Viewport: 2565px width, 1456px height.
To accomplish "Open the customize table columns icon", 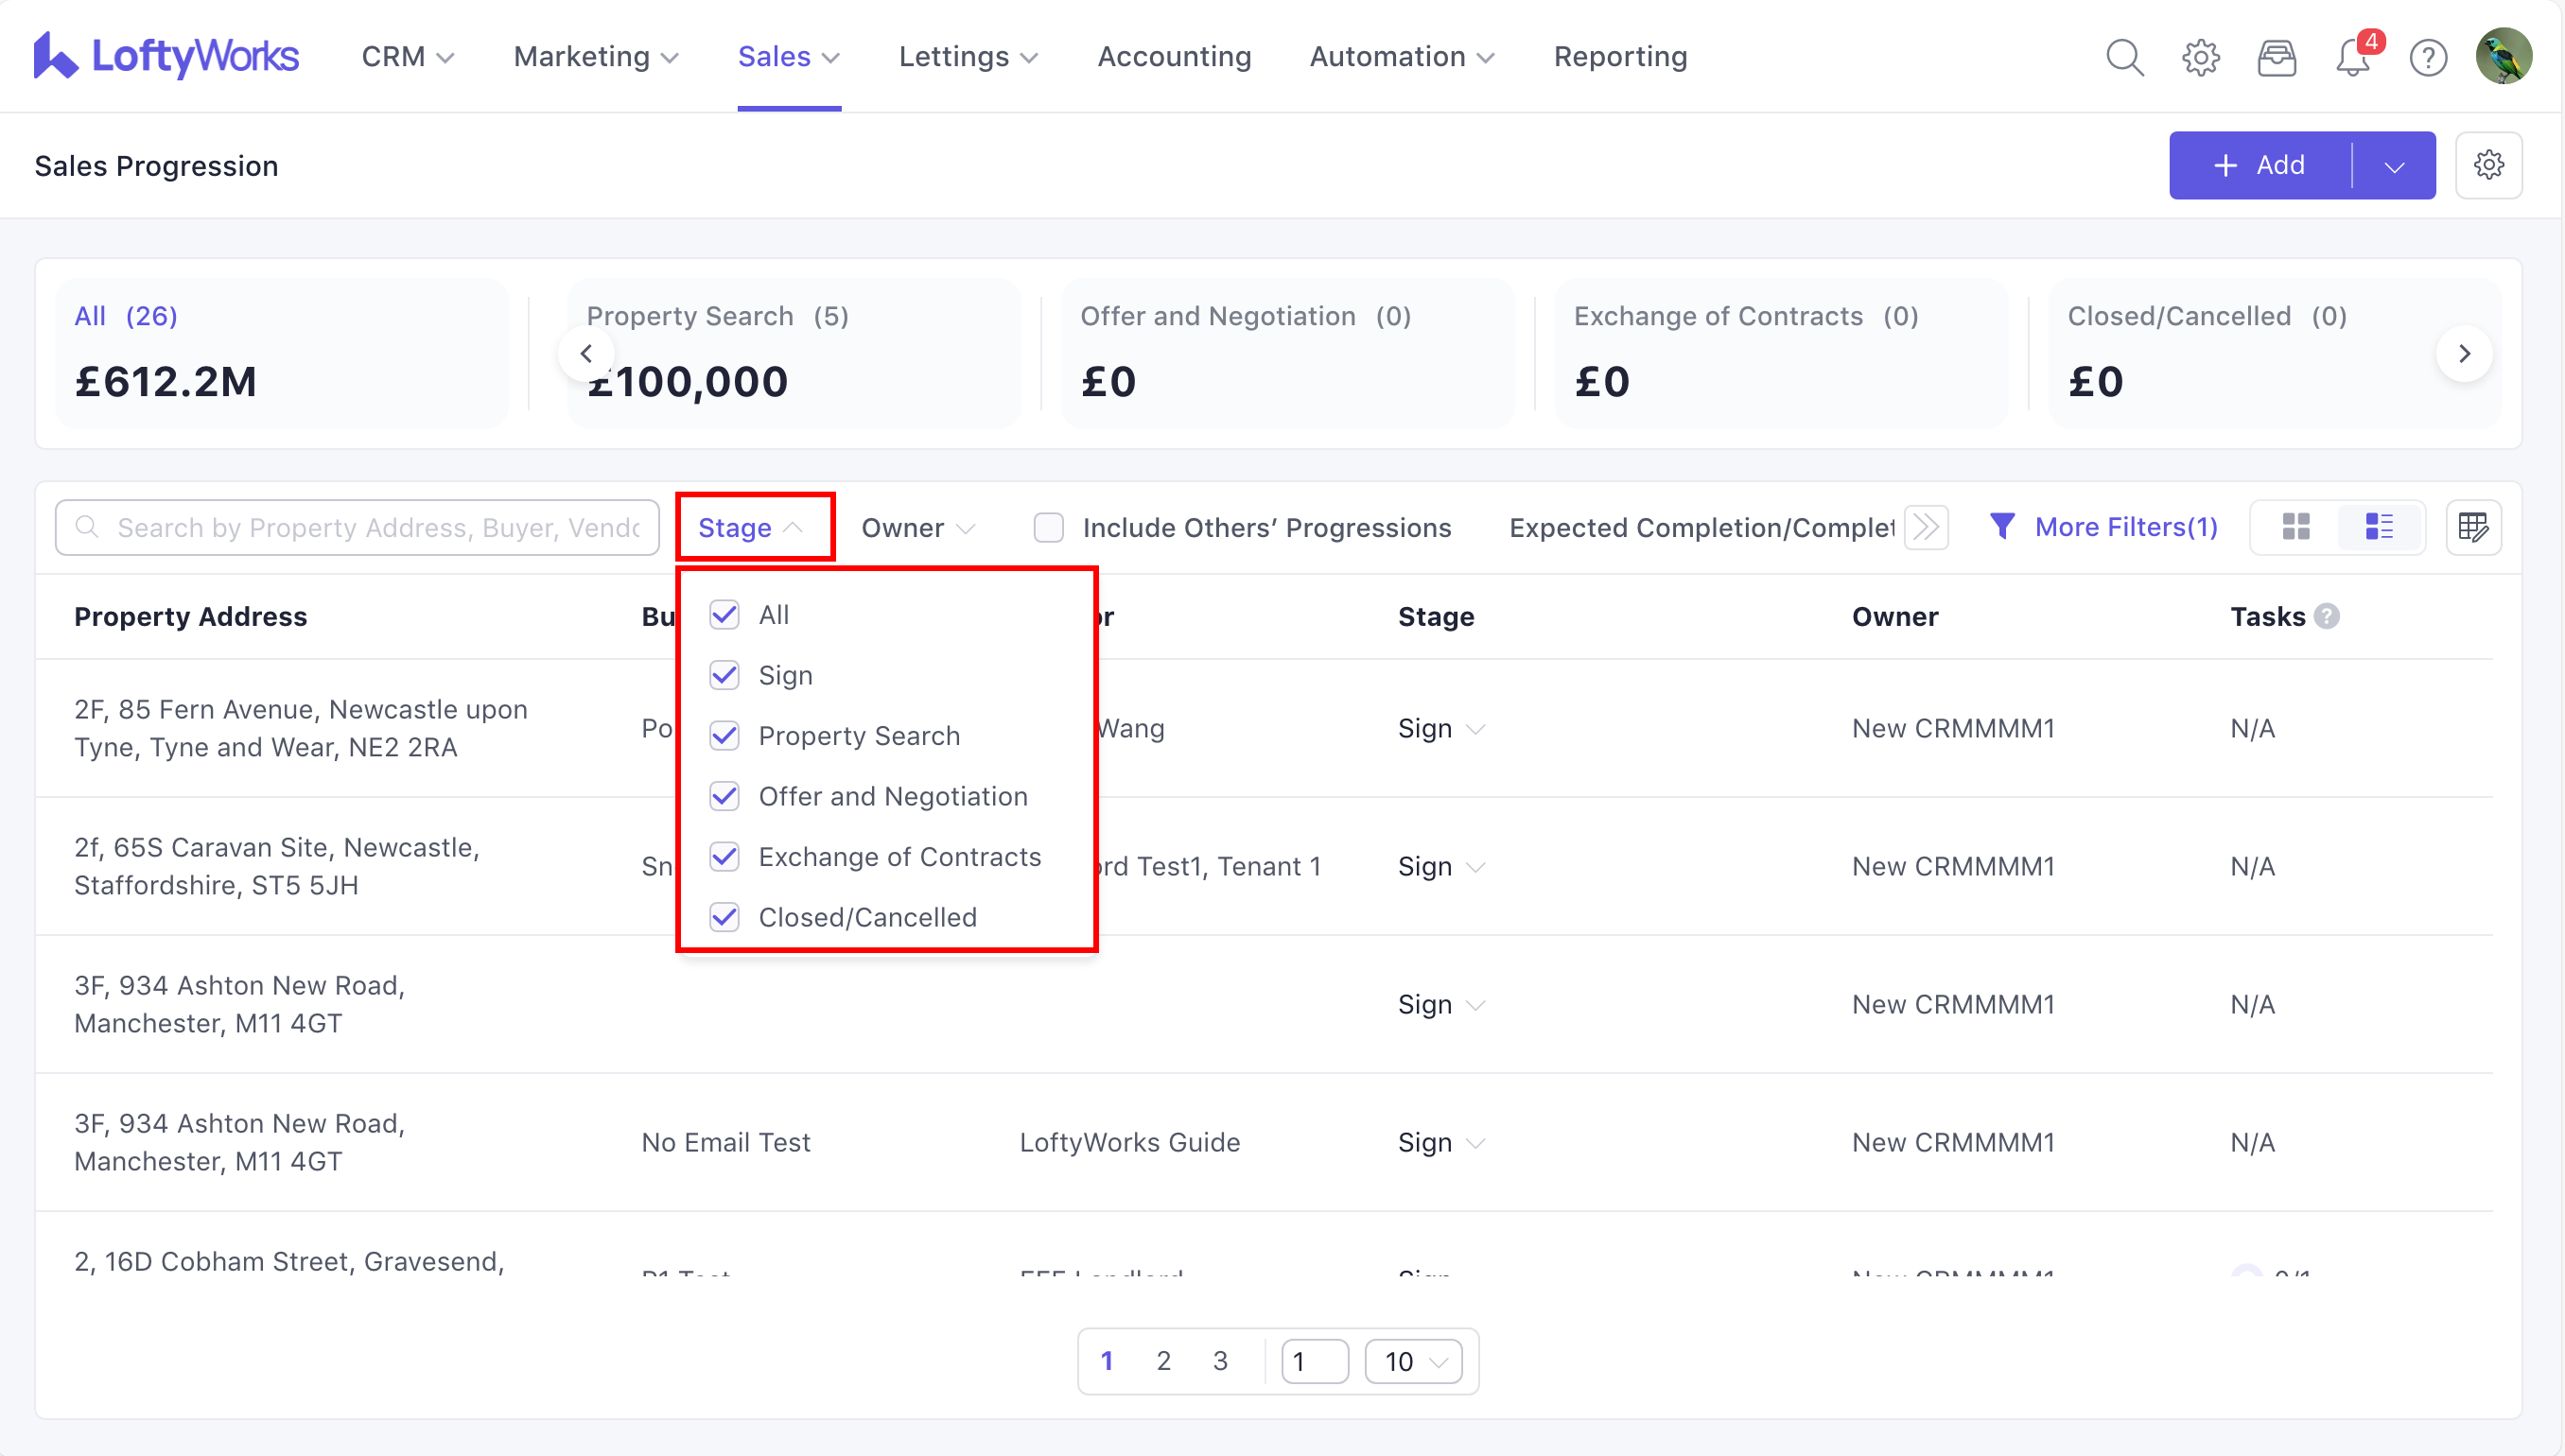I will coord(2473,527).
